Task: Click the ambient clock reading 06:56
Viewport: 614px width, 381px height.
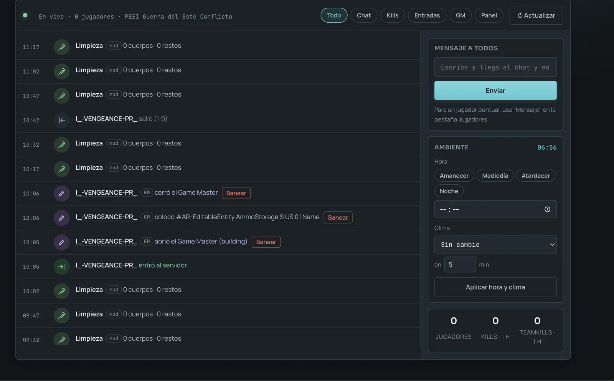Action: (x=547, y=147)
